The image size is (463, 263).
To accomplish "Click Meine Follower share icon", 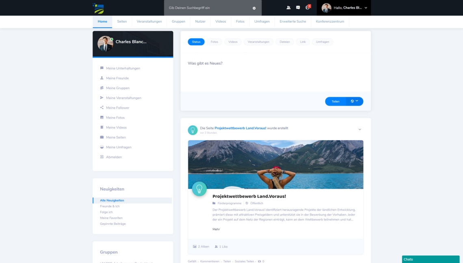I will (x=102, y=107).
